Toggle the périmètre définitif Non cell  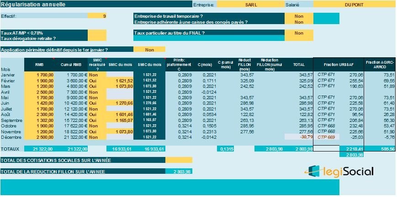(x=149, y=50)
